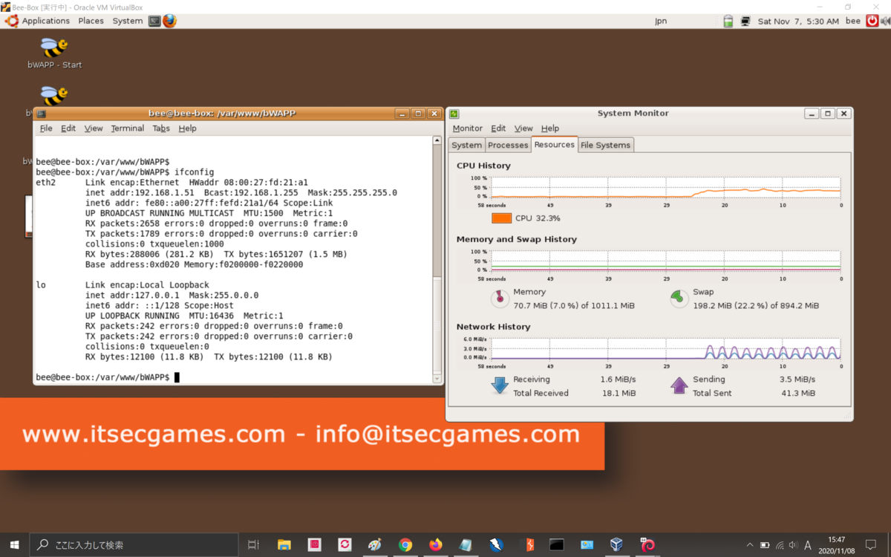The height and width of the screenshot is (557, 891).
Task: Click System Monitor title bar icon
Action: pyautogui.click(x=454, y=114)
